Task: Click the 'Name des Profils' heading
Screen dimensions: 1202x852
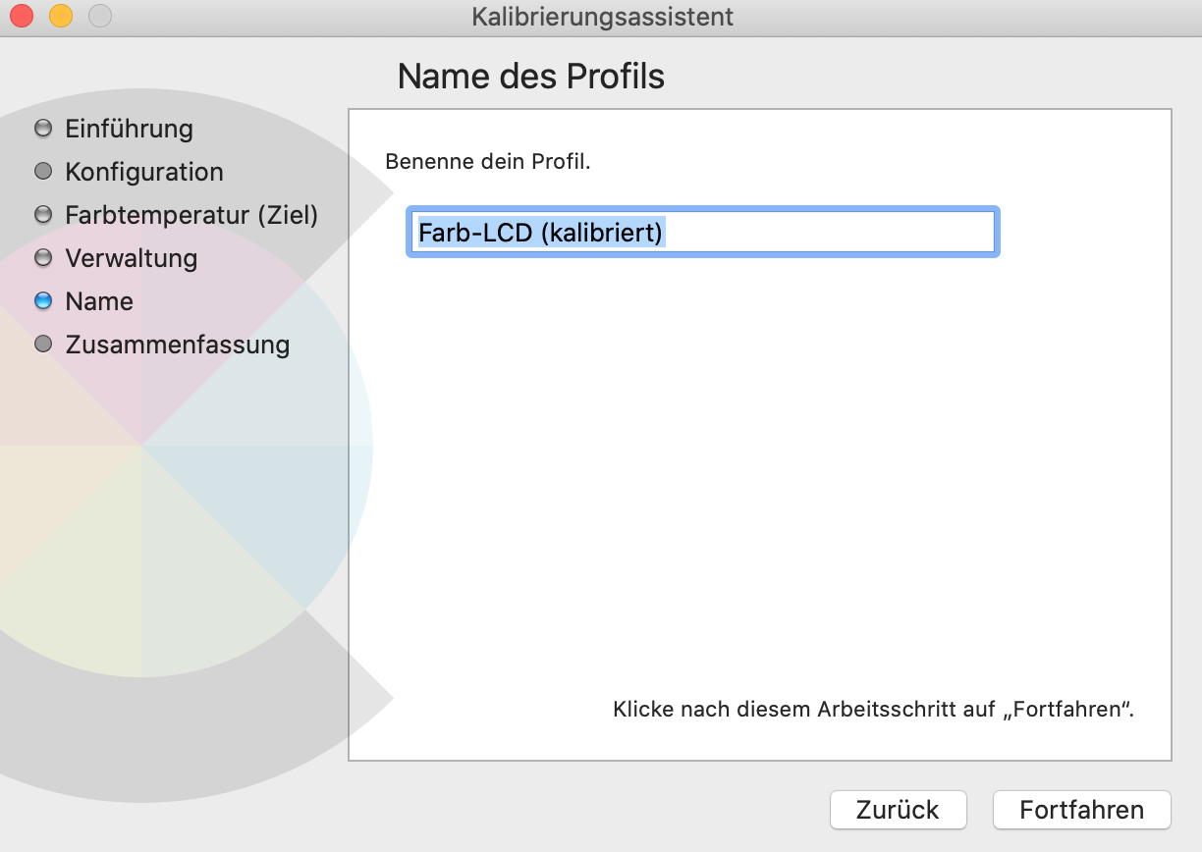Action: coord(531,76)
